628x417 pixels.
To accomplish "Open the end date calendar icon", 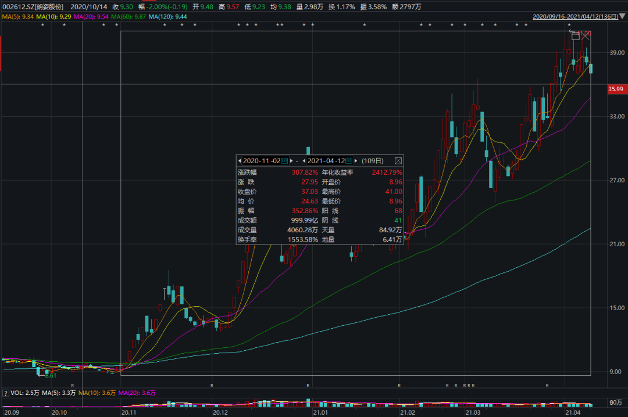I will point(349,161).
